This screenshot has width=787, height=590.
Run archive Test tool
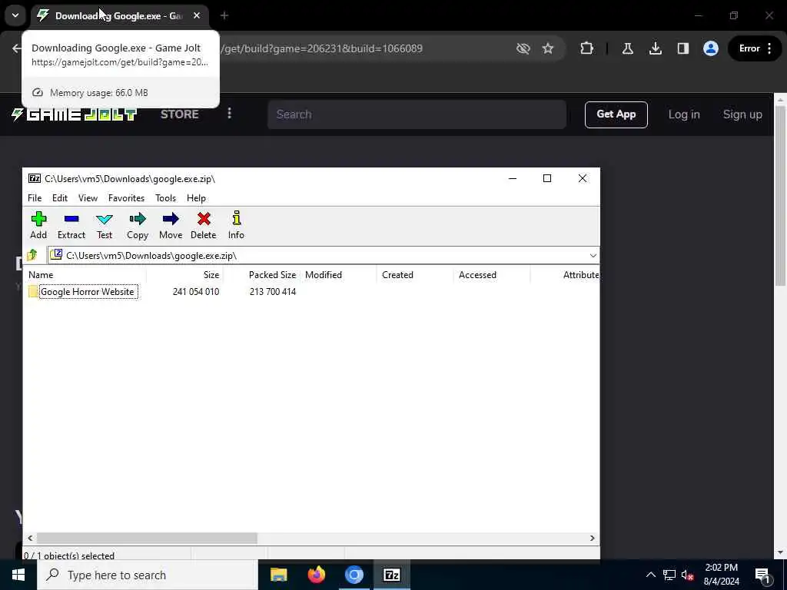105,225
